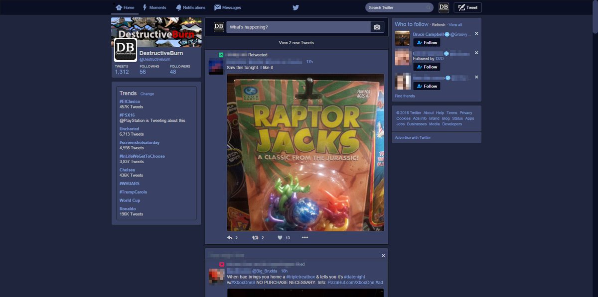Reply to the Raptor Jacks tweet
The height and width of the screenshot is (297, 598).
click(230, 238)
